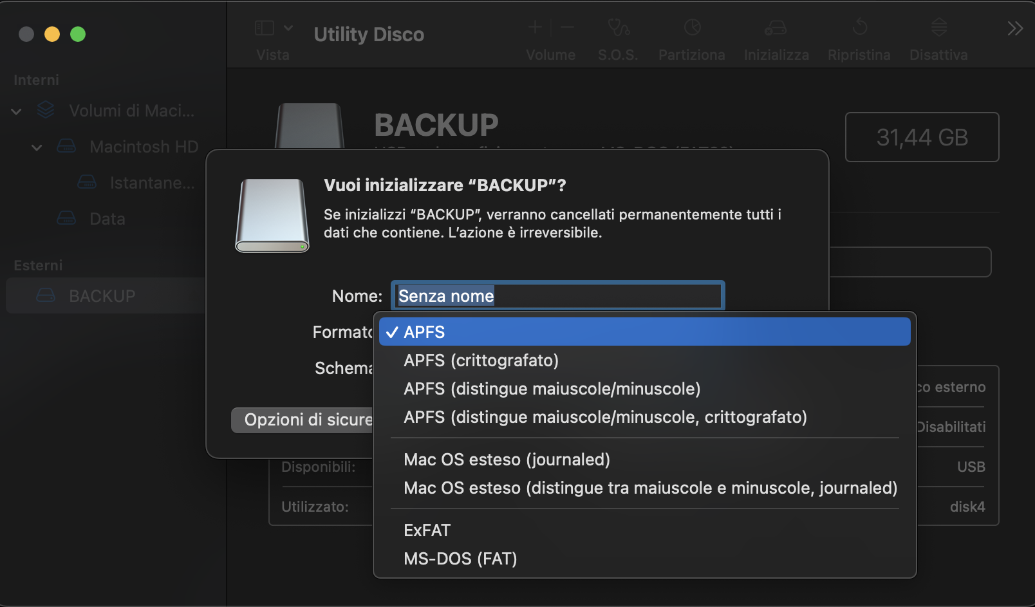Viewport: 1035px width, 607px height.
Task: Collapse the Volumi di Macintosh group
Action: pyautogui.click(x=15, y=111)
